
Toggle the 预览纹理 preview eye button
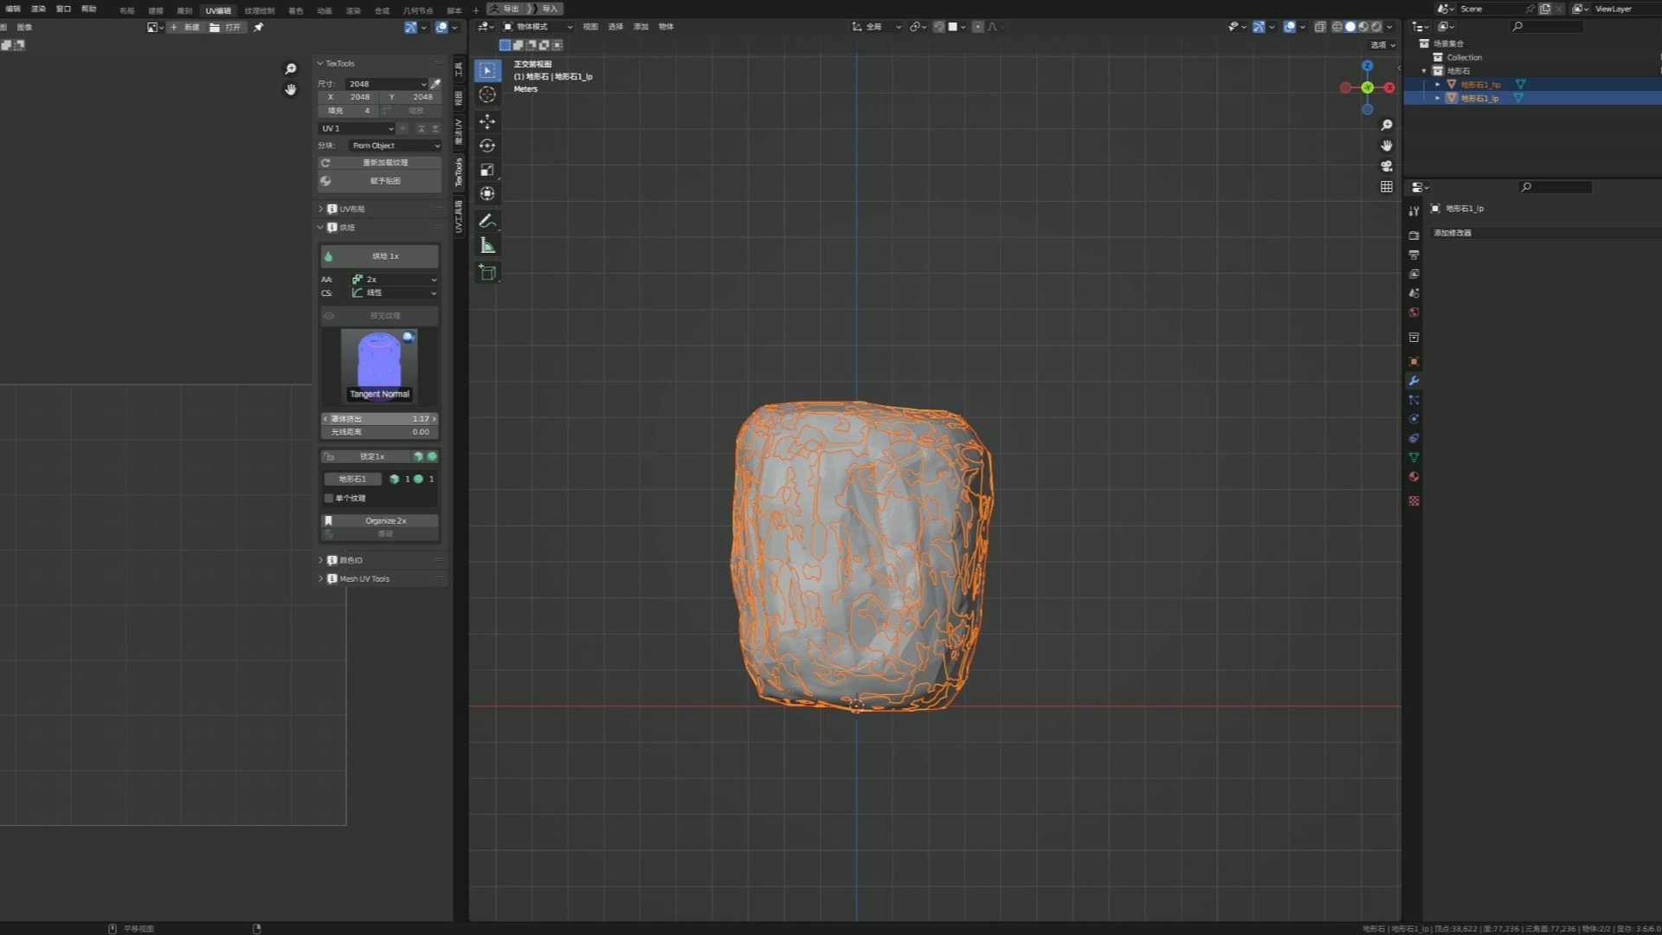coord(379,315)
